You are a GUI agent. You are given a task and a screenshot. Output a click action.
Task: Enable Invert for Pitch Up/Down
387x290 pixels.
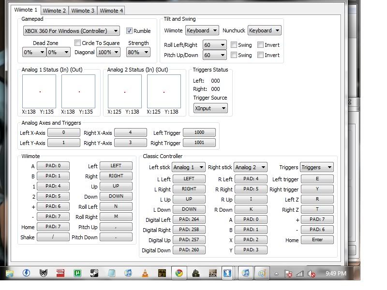(260, 55)
